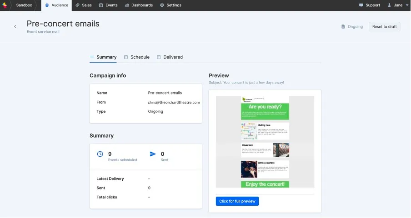The image size is (411, 218).
Task: Open the email preview thumbnail
Action: coord(265,142)
